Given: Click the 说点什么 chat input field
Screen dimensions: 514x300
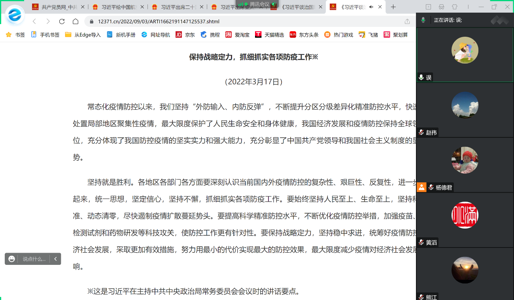Looking at the screenshot, I should (x=34, y=259).
